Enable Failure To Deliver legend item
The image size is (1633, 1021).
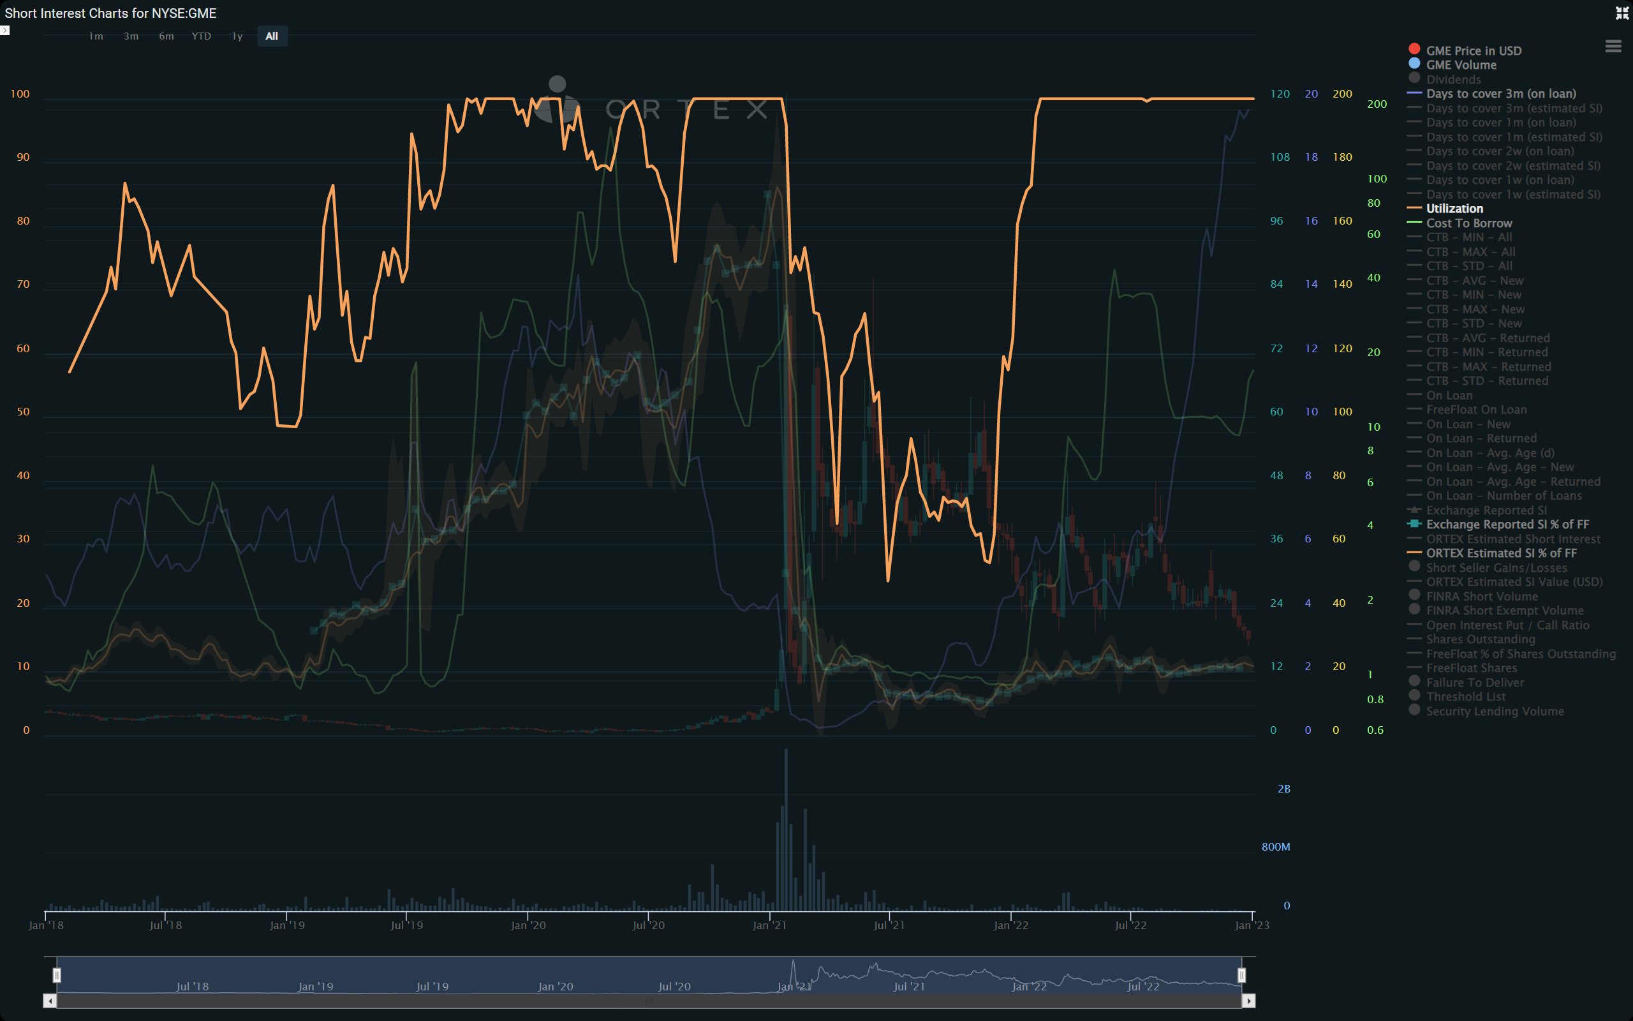point(1474,683)
